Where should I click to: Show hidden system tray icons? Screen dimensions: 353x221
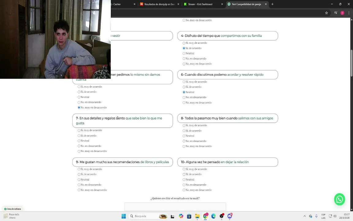[305, 216]
